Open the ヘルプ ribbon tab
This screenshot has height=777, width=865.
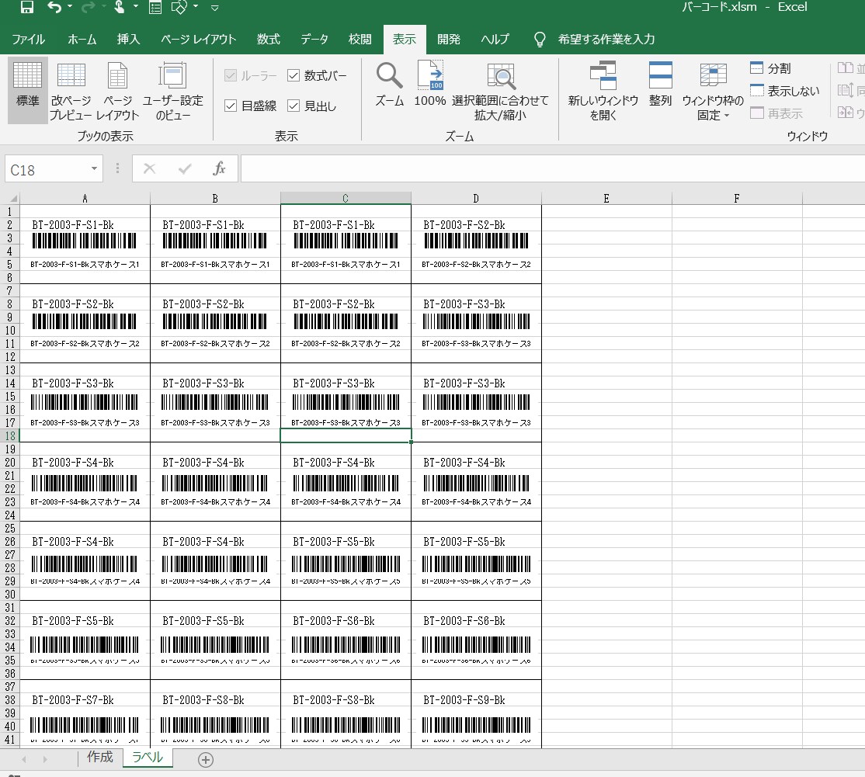[x=495, y=39]
